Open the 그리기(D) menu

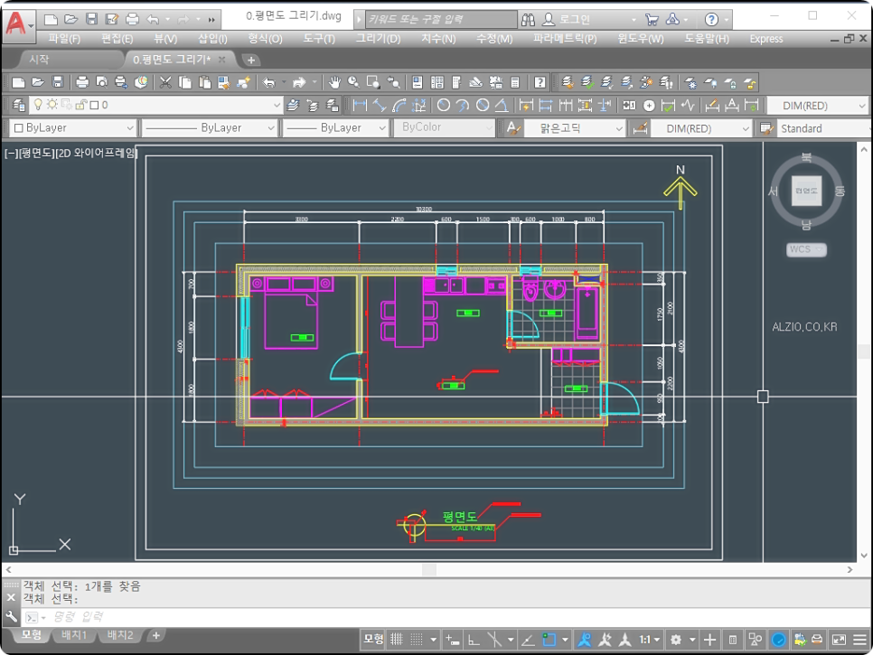coord(378,39)
